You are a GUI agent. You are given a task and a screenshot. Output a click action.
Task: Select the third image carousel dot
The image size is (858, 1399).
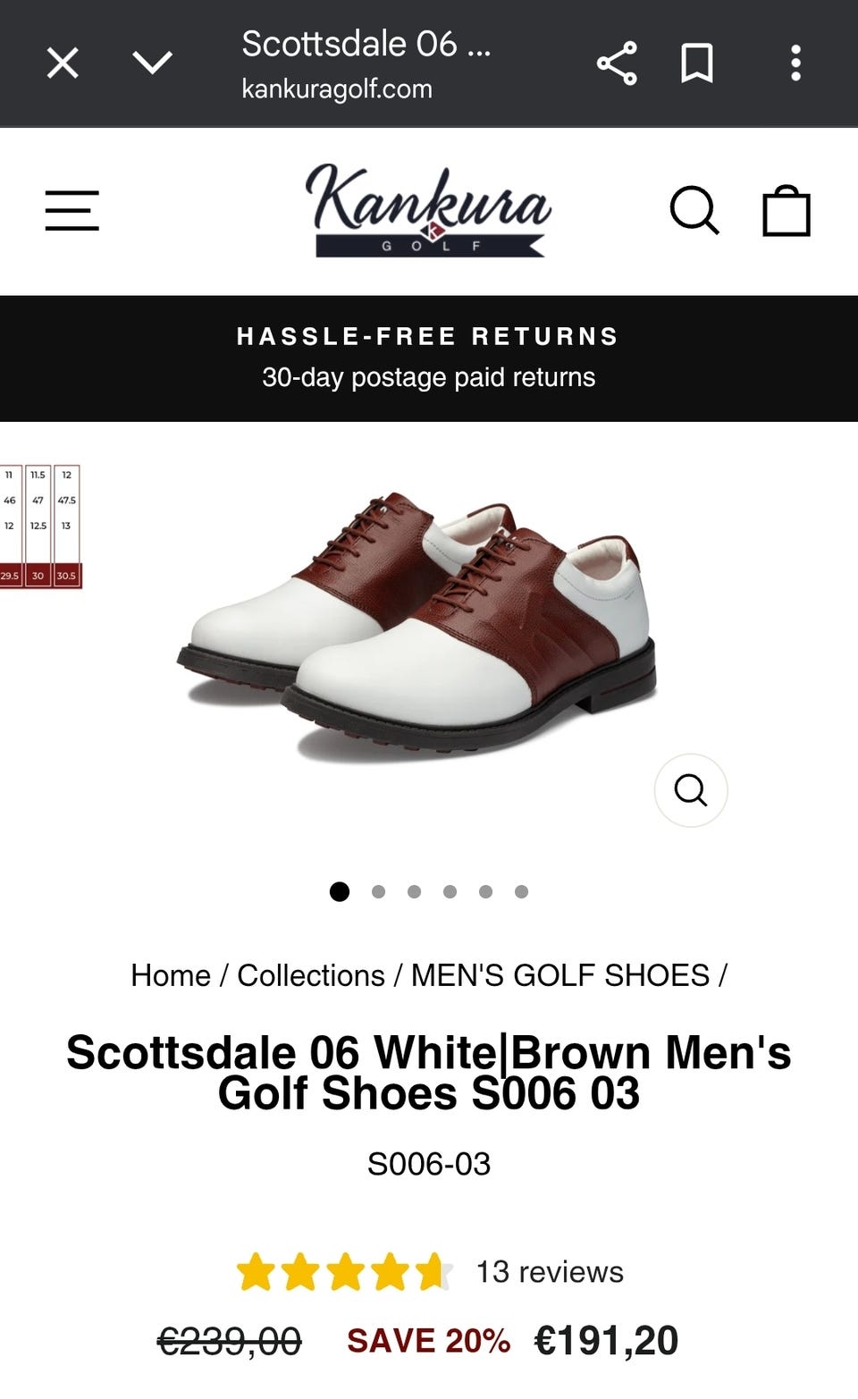(414, 891)
